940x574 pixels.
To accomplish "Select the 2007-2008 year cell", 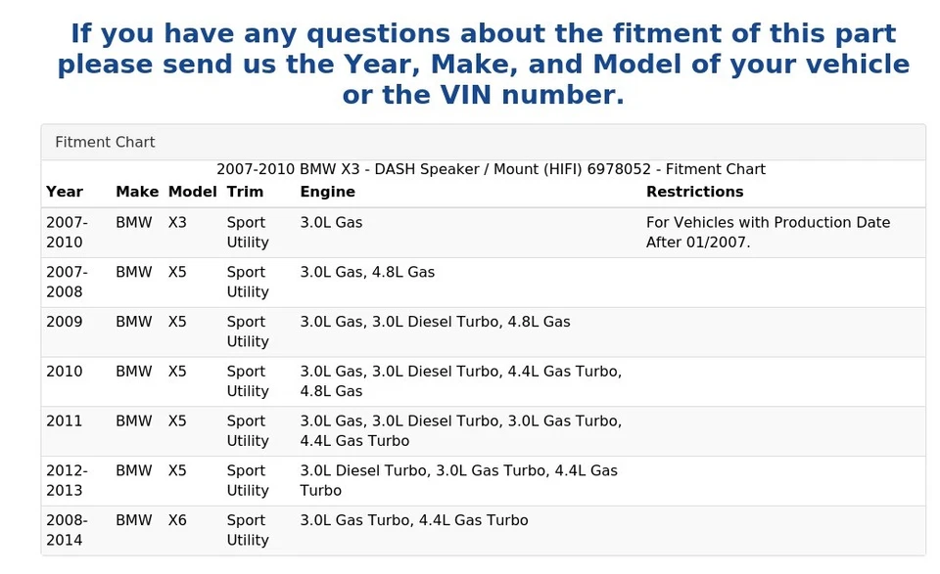I will [x=67, y=282].
